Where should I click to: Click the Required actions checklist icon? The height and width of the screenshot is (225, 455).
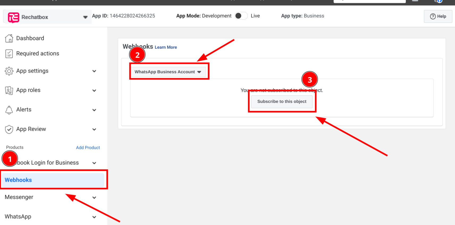tap(9, 54)
